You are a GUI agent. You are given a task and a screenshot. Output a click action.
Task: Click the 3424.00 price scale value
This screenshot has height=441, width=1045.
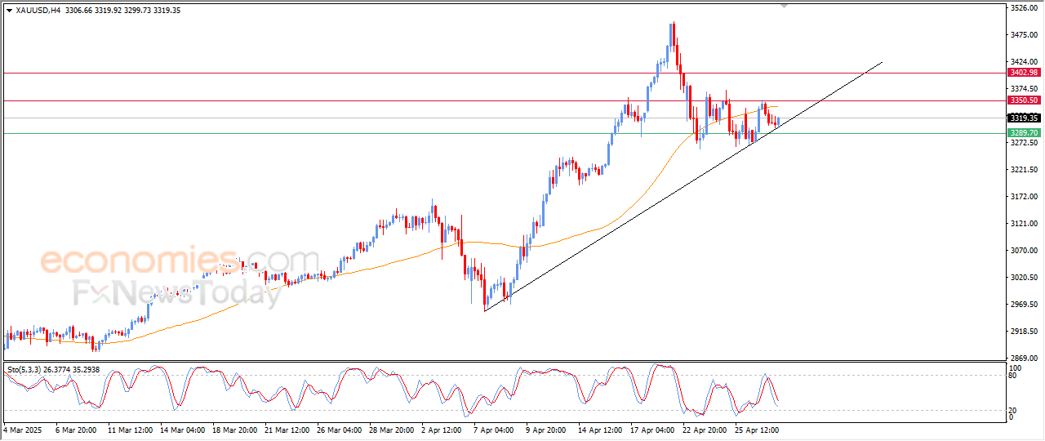1024,62
